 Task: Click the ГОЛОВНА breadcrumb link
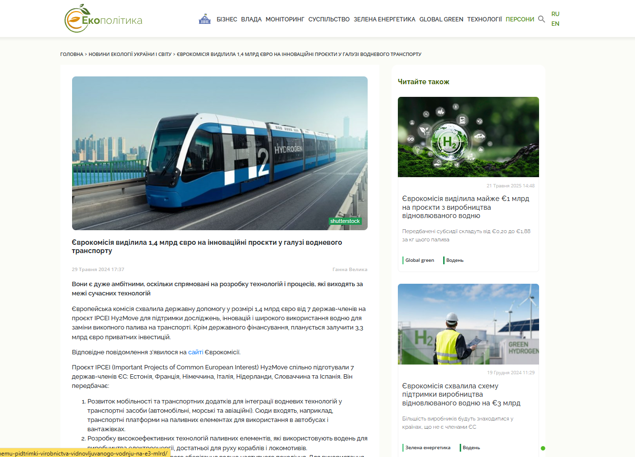(72, 55)
